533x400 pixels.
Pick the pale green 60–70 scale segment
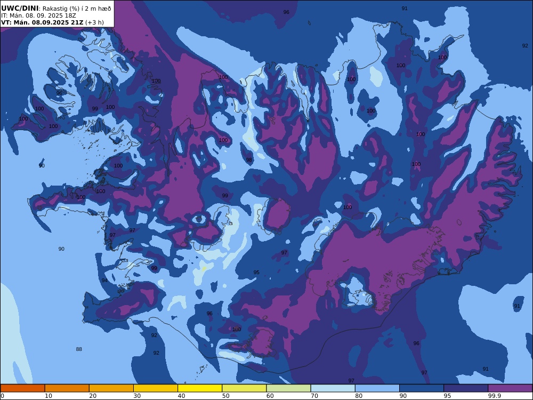point(288,388)
